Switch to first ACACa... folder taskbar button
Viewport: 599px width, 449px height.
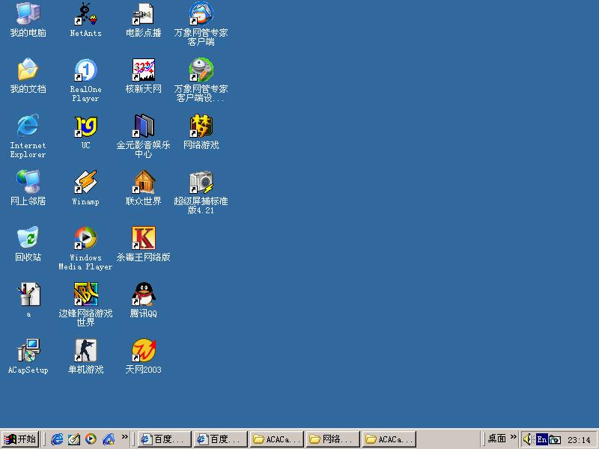point(277,439)
